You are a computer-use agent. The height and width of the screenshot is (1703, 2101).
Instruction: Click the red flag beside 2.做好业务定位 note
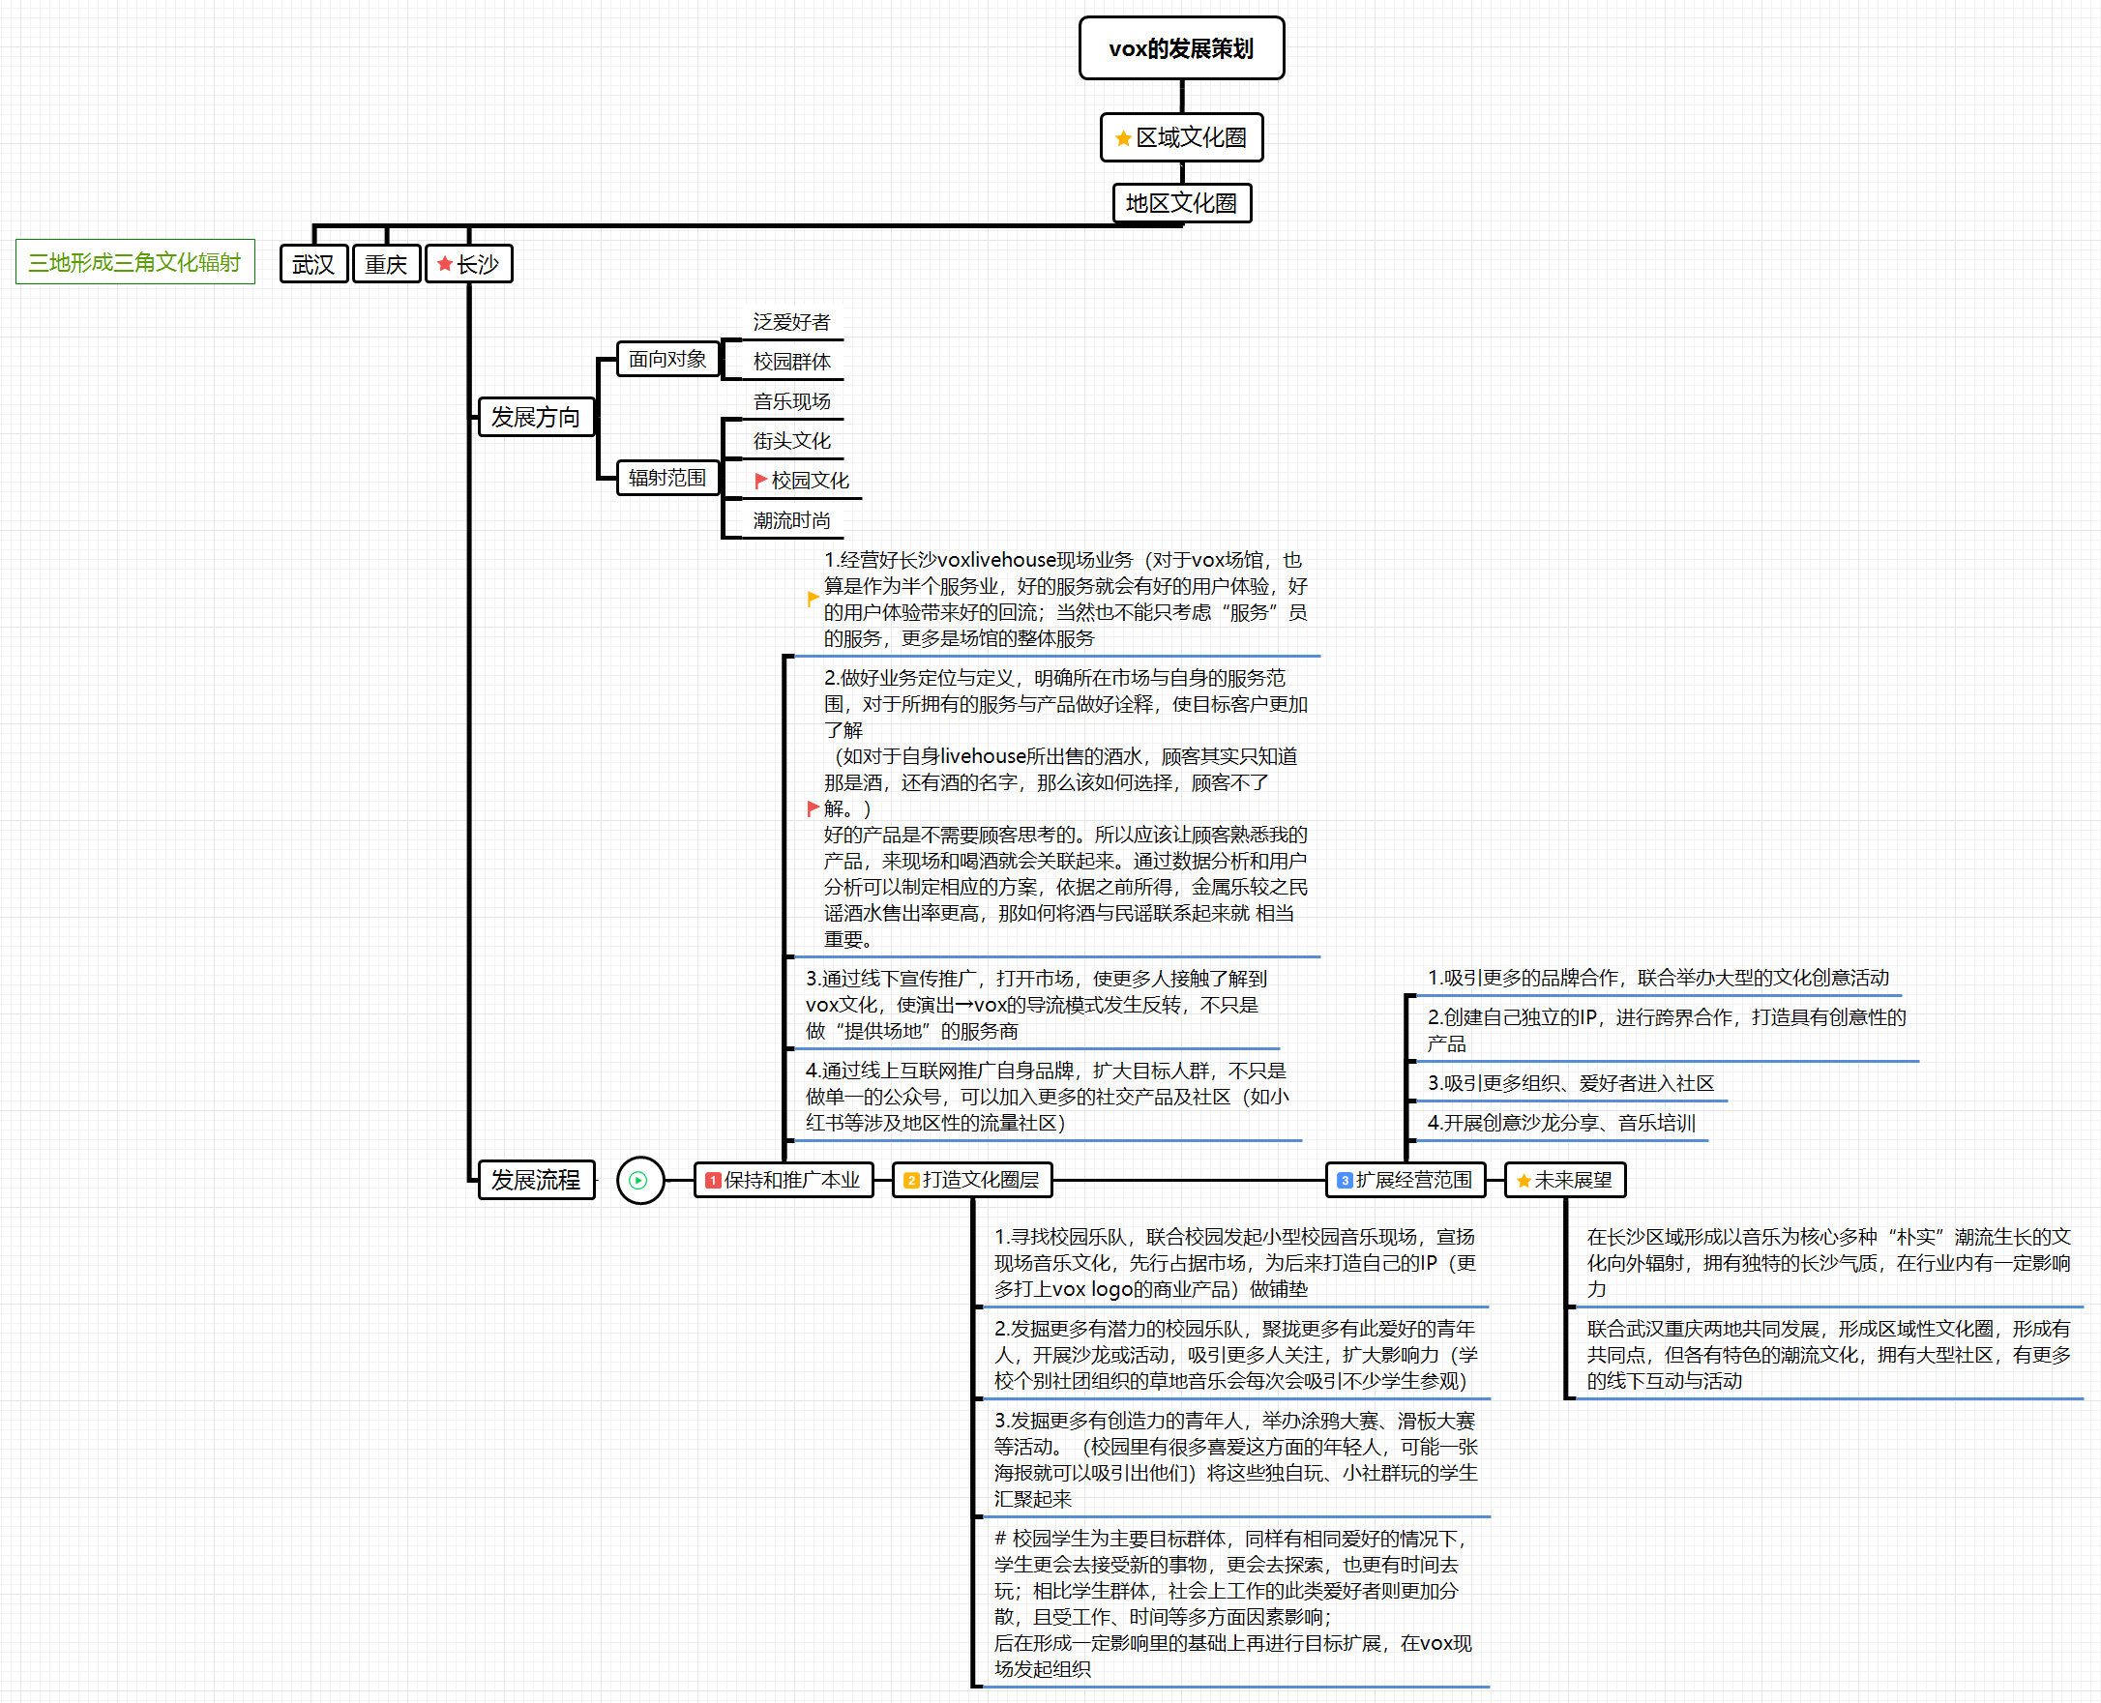(x=813, y=808)
